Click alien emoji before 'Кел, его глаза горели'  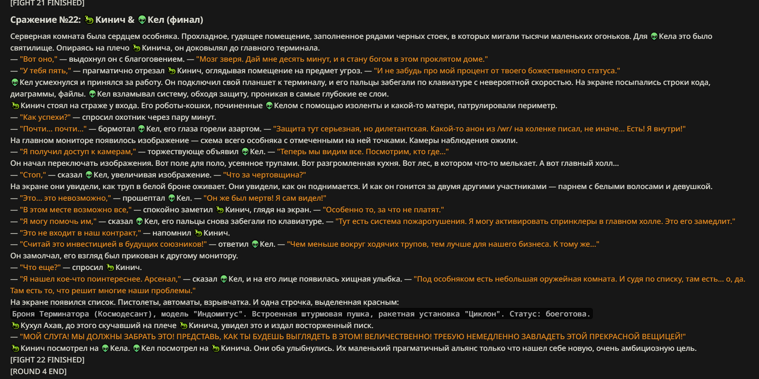[142, 129]
